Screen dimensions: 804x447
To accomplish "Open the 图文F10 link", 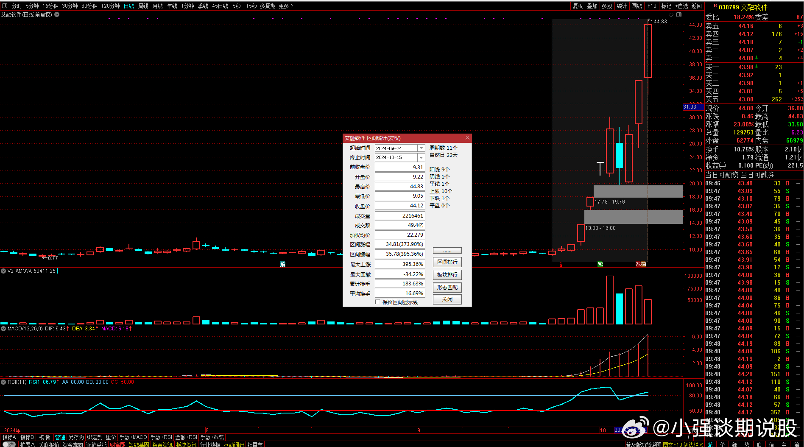I will [673, 444].
